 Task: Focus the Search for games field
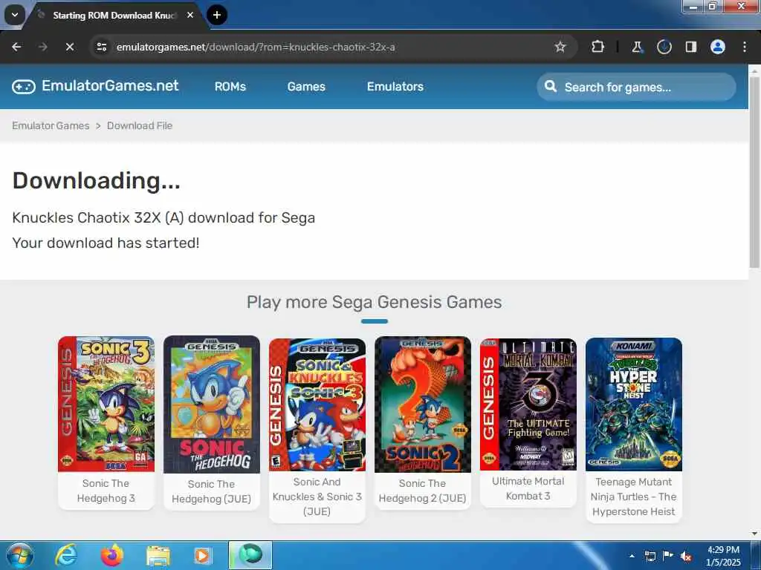pyautogui.click(x=636, y=88)
